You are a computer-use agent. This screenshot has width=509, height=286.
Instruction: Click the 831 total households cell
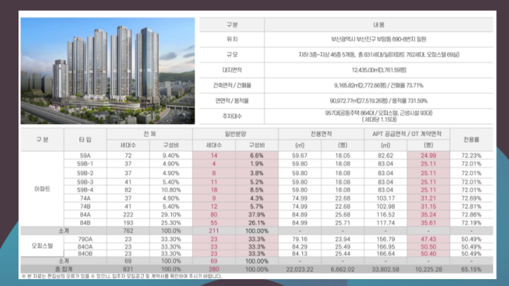128,269
